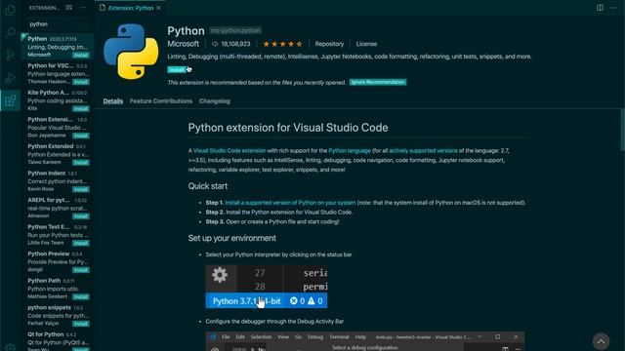Screen dimensions: 625x351
Task: Click the Ignore Recommendation button
Action: pos(378,82)
